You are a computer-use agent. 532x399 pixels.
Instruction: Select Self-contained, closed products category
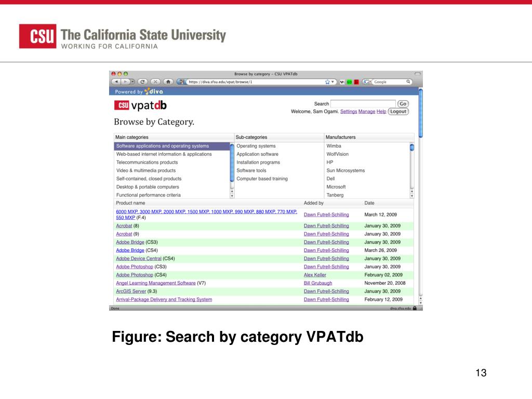tap(171, 179)
